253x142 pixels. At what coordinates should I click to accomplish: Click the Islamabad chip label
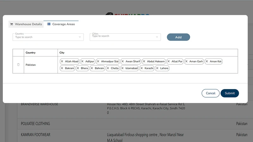tap(132, 68)
